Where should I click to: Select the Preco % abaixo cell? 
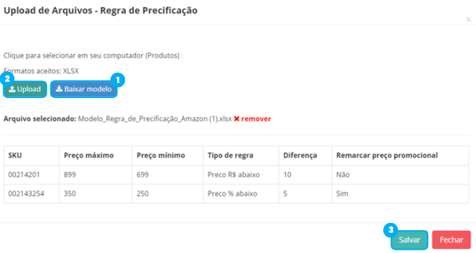[x=232, y=194]
